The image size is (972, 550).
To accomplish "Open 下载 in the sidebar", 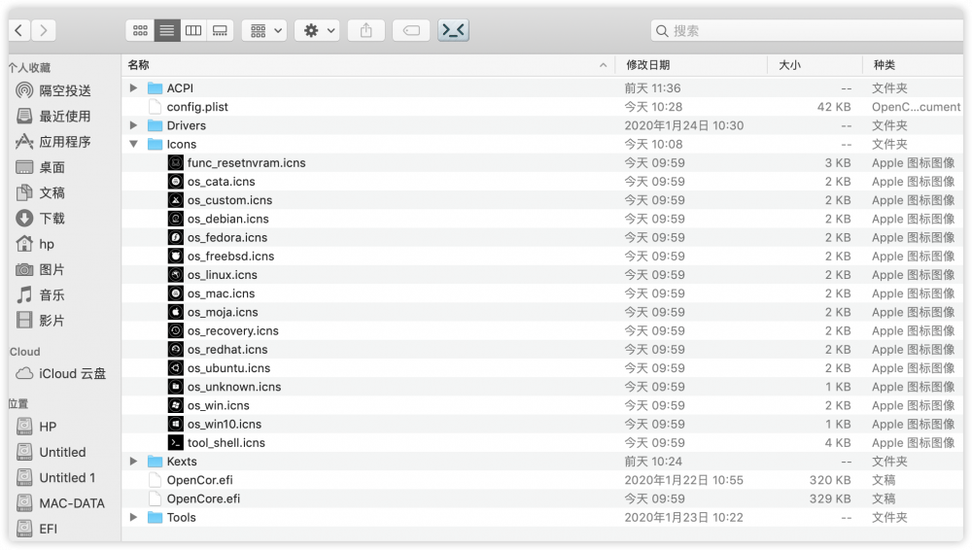I will coord(41,219).
